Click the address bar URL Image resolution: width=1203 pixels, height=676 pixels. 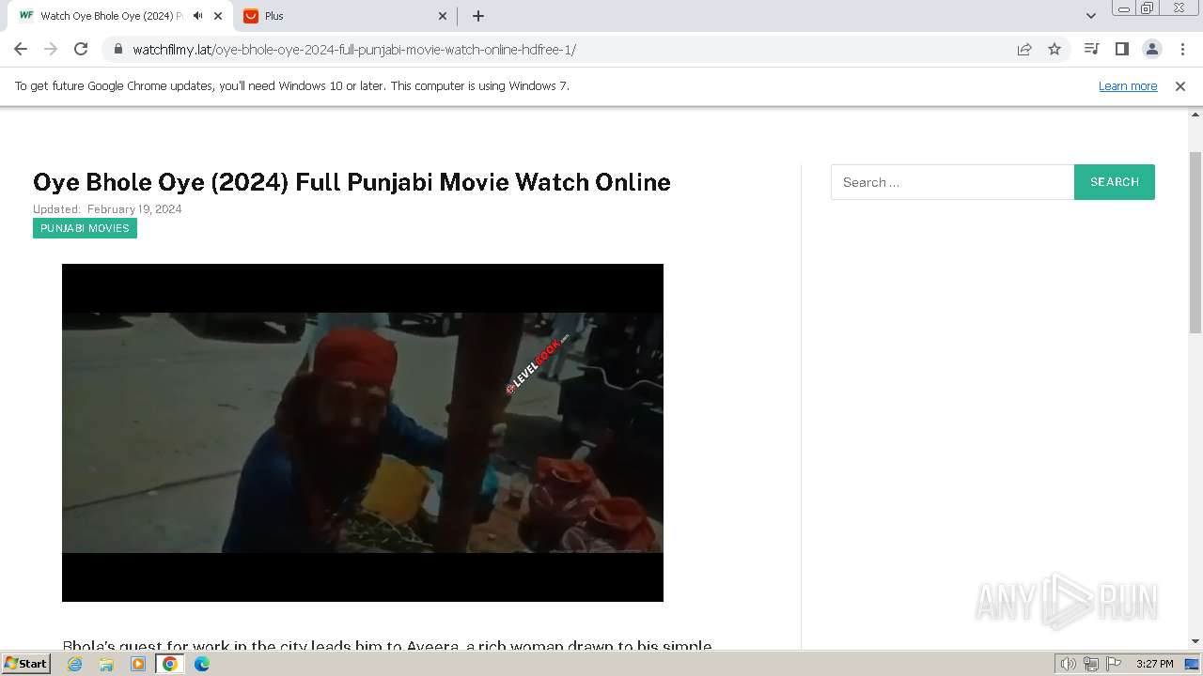354,50
